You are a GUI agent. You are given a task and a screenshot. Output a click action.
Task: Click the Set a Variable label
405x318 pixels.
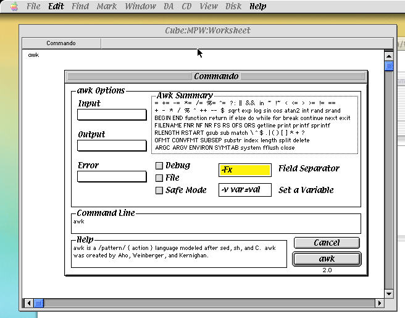pyautogui.click(x=306, y=190)
